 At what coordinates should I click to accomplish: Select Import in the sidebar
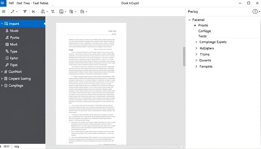[23, 24]
